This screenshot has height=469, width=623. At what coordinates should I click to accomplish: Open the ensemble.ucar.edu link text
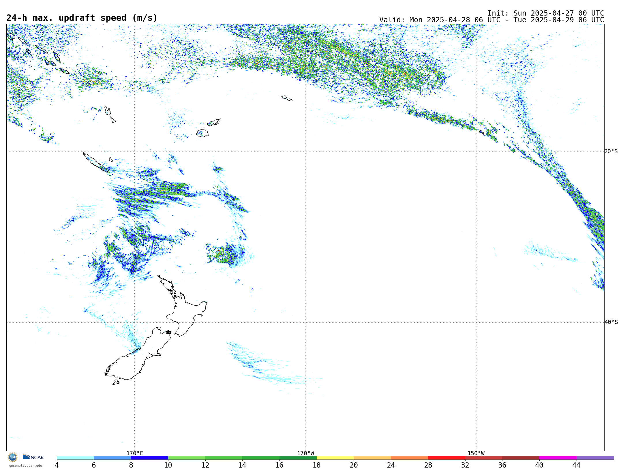click(x=26, y=466)
